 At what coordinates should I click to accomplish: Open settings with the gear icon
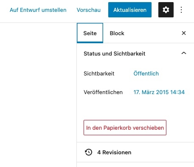[x=166, y=10]
